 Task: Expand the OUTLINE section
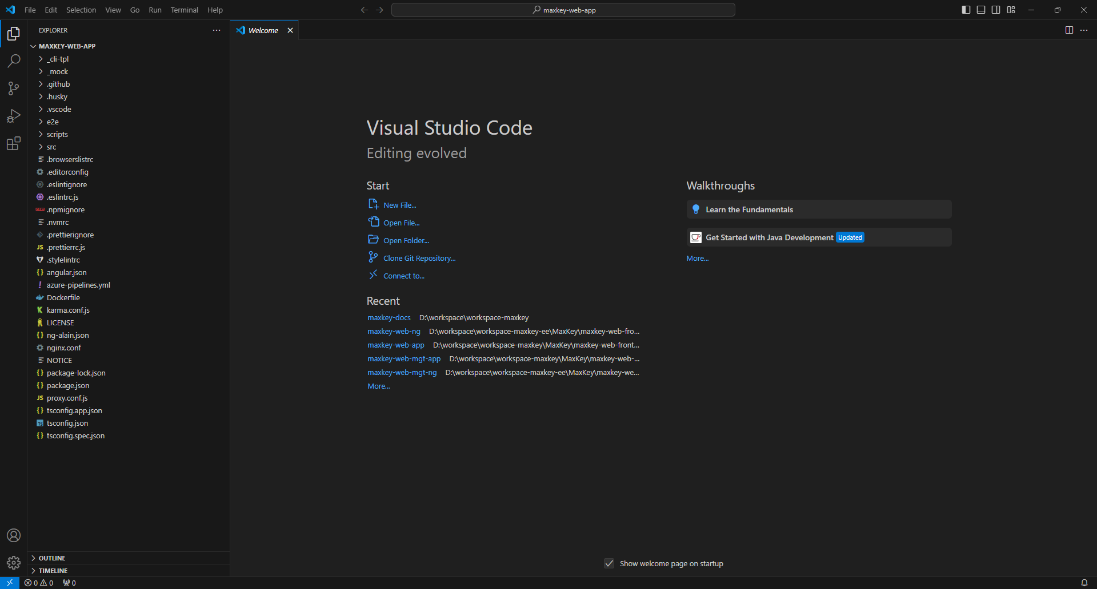(x=129, y=558)
